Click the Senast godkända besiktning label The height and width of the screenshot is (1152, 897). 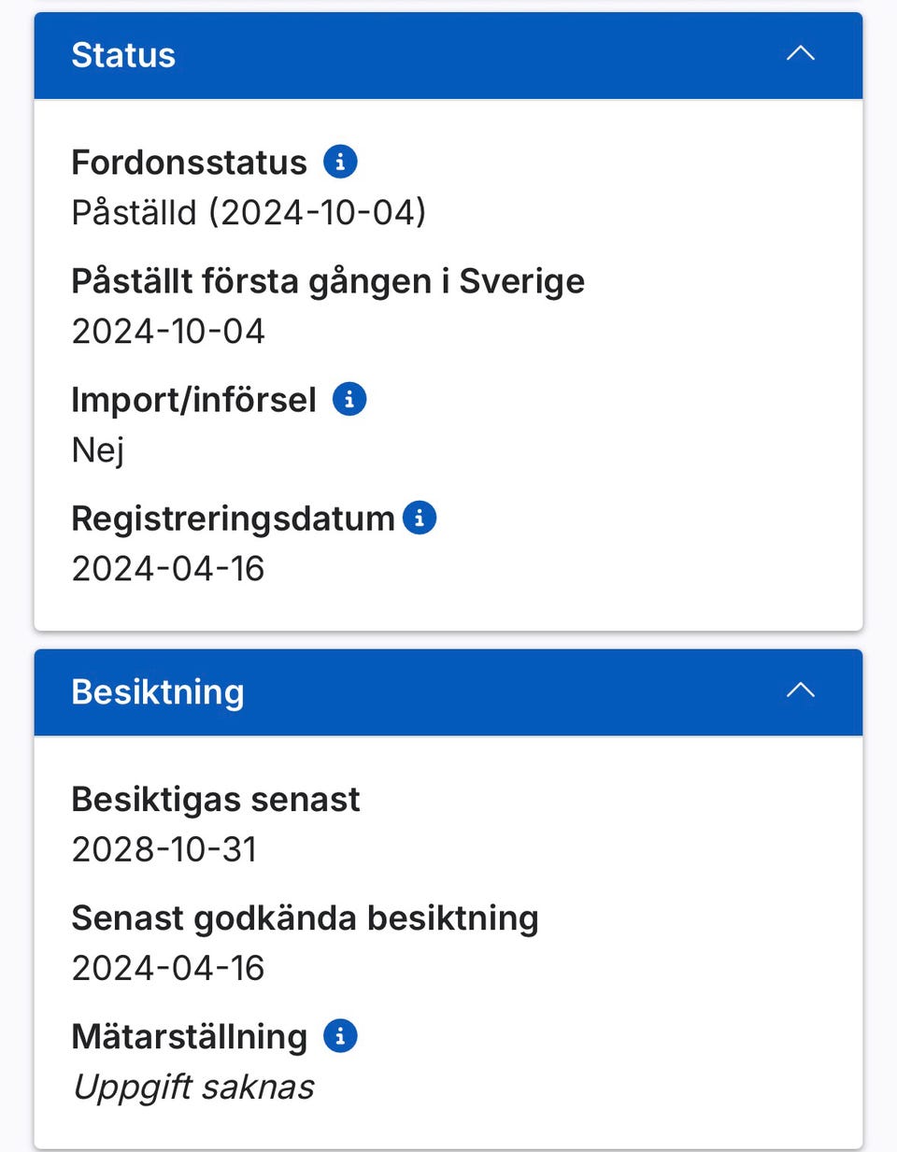click(x=305, y=918)
